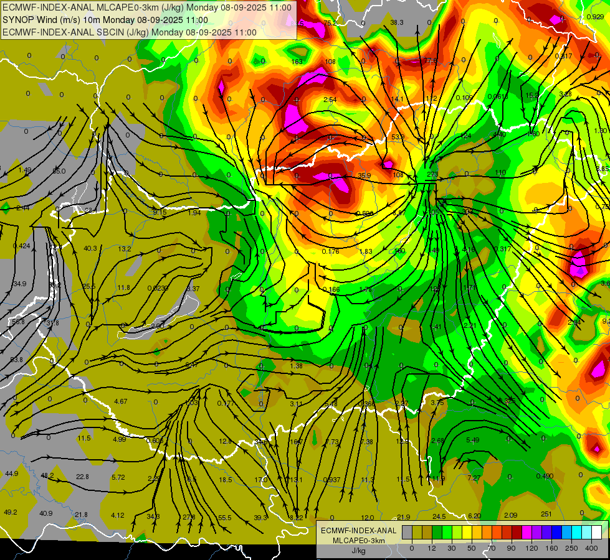610x560 pixels.
Task: Click the map value 77.6
Action: pyautogui.click(x=431, y=60)
